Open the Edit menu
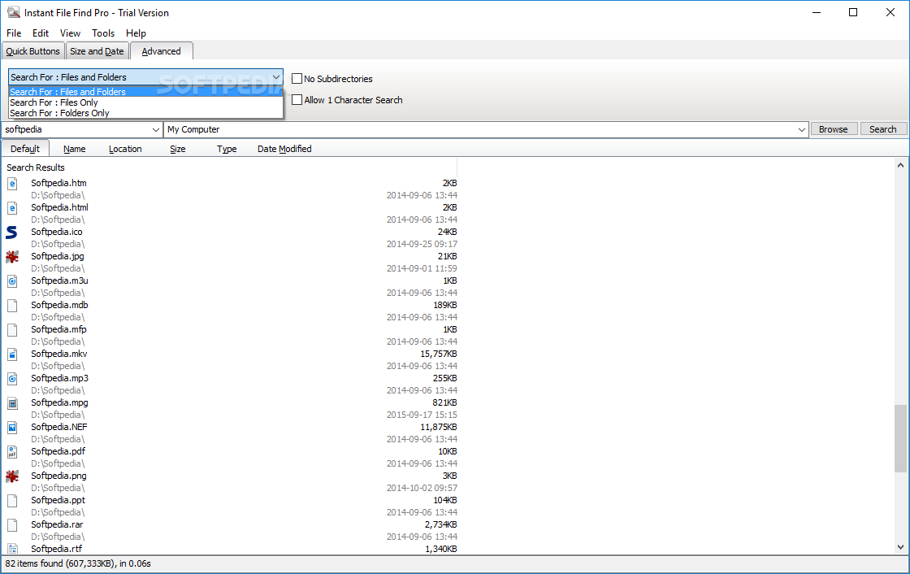 (x=41, y=33)
